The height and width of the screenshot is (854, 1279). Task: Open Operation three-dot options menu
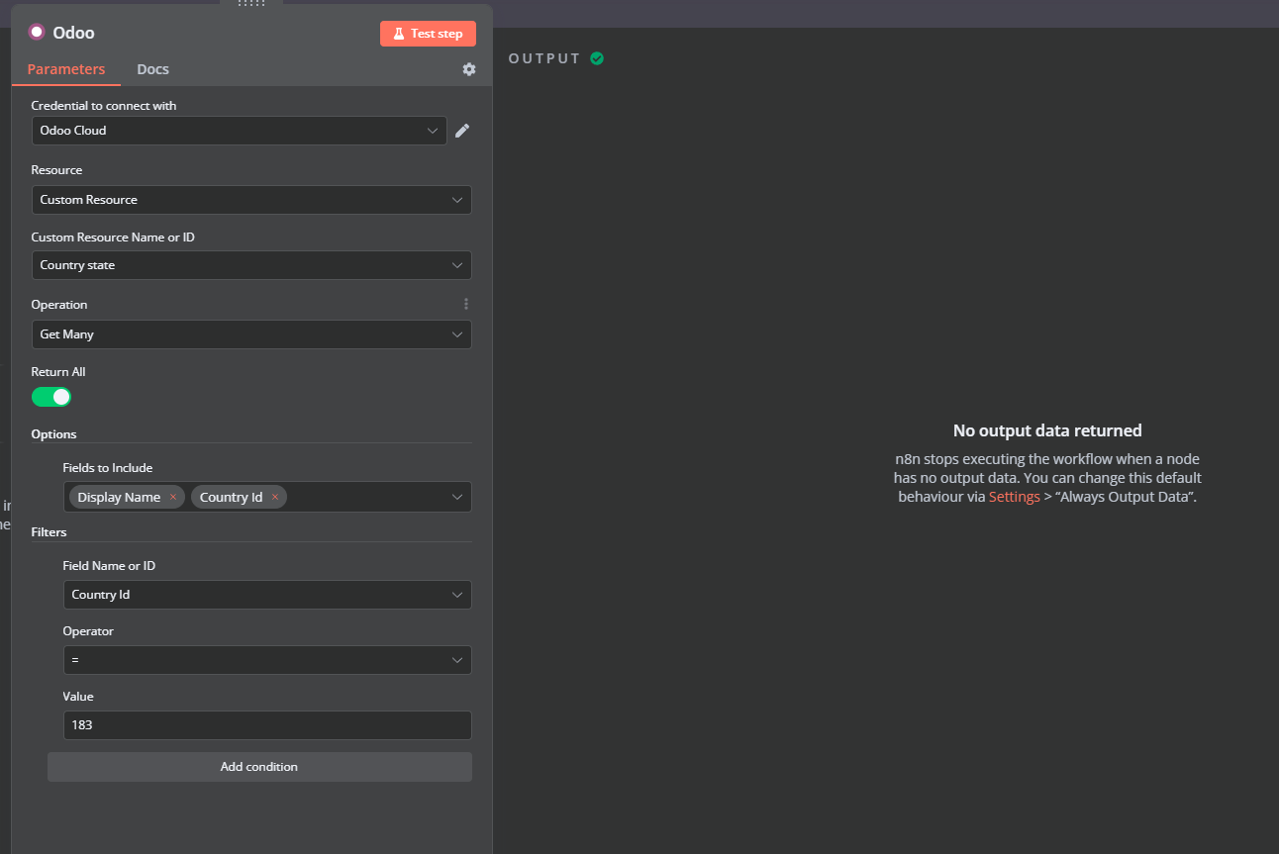pos(466,304)
